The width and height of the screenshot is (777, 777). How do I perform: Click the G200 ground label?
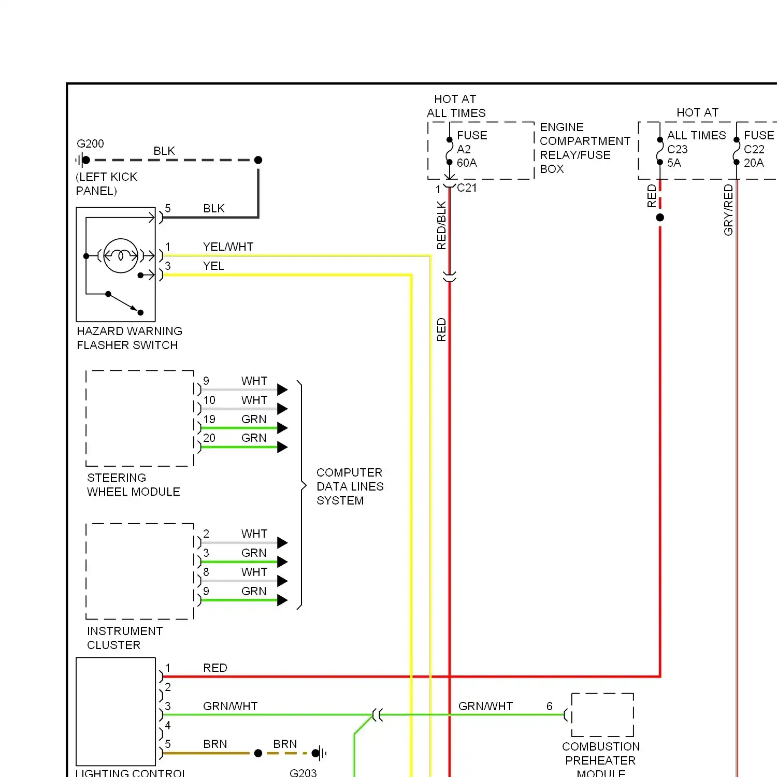click(x=90, y=143)
